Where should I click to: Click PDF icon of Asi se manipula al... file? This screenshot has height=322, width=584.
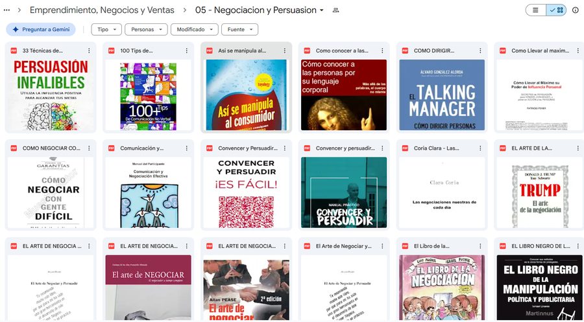[210, 51]
